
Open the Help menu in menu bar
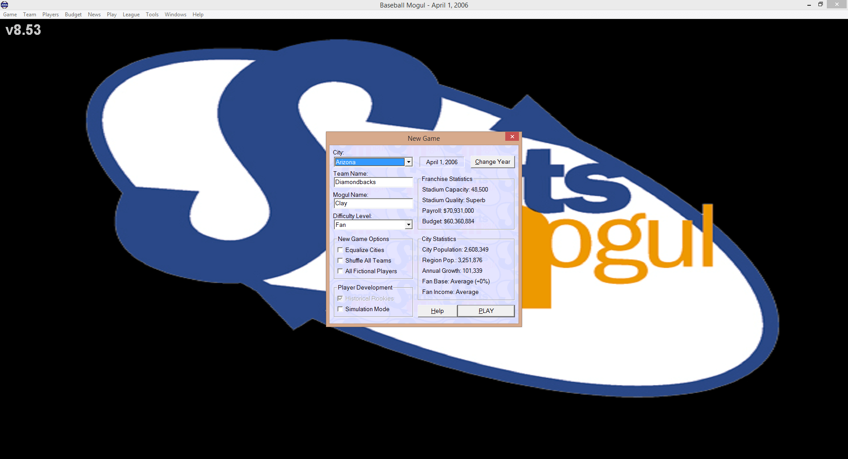(198, 15)
